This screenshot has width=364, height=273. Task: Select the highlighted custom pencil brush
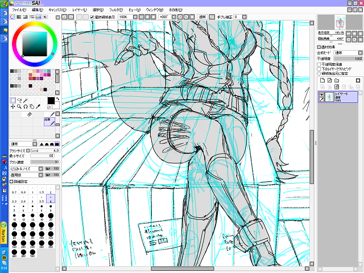click(49, 122)
